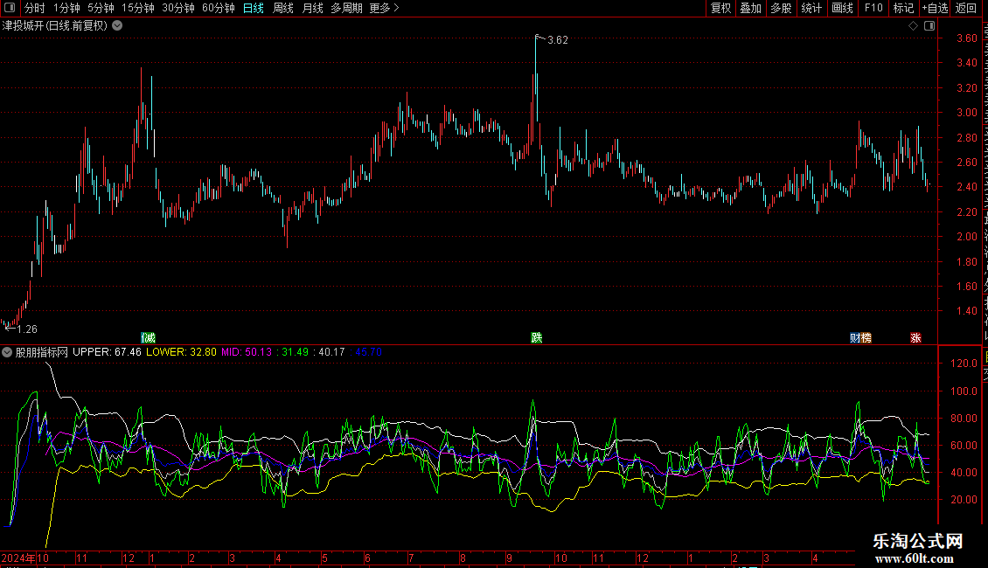Viewport: 988px width, 568px height.
Task: Open F10 company info
Action: [x=873, y=8]
